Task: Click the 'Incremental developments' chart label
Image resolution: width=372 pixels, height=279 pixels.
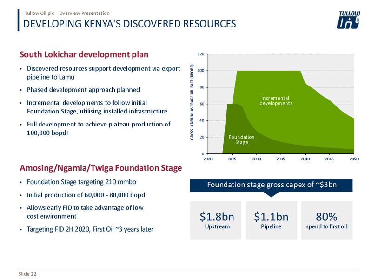Action: pos(276,100)
